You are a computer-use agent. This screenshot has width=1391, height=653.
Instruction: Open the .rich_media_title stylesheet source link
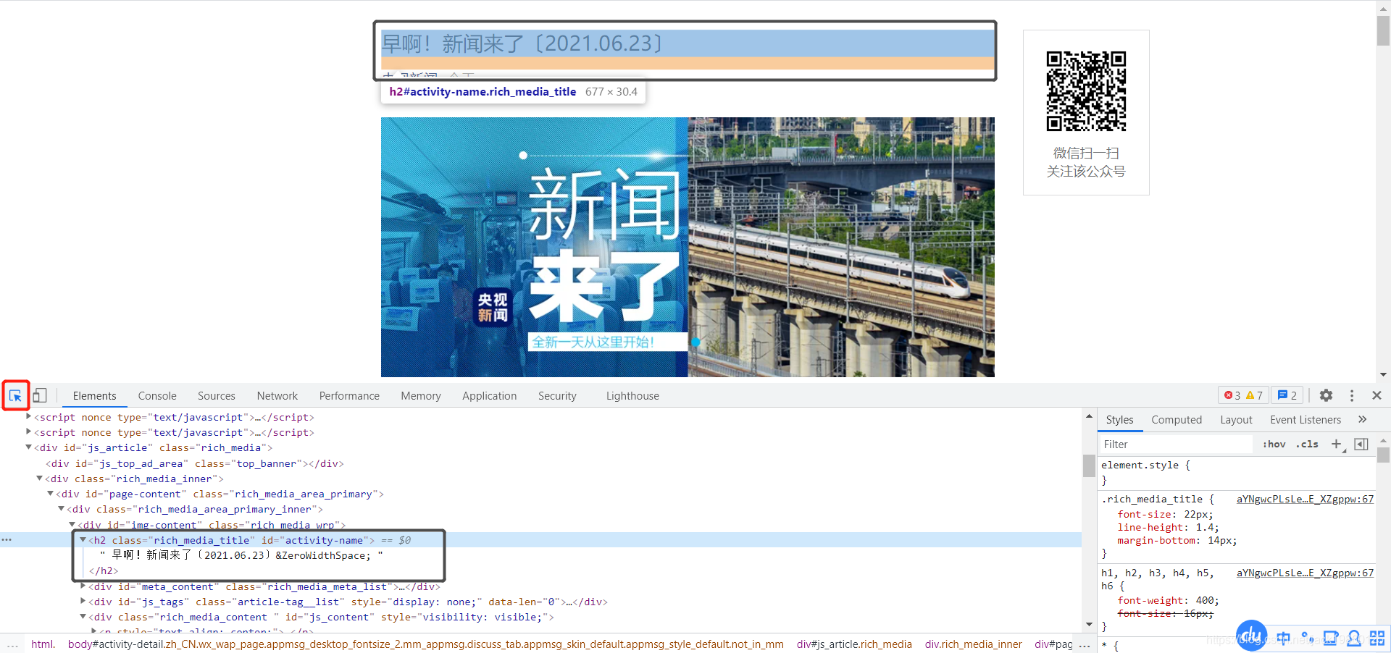point(1305,500)
